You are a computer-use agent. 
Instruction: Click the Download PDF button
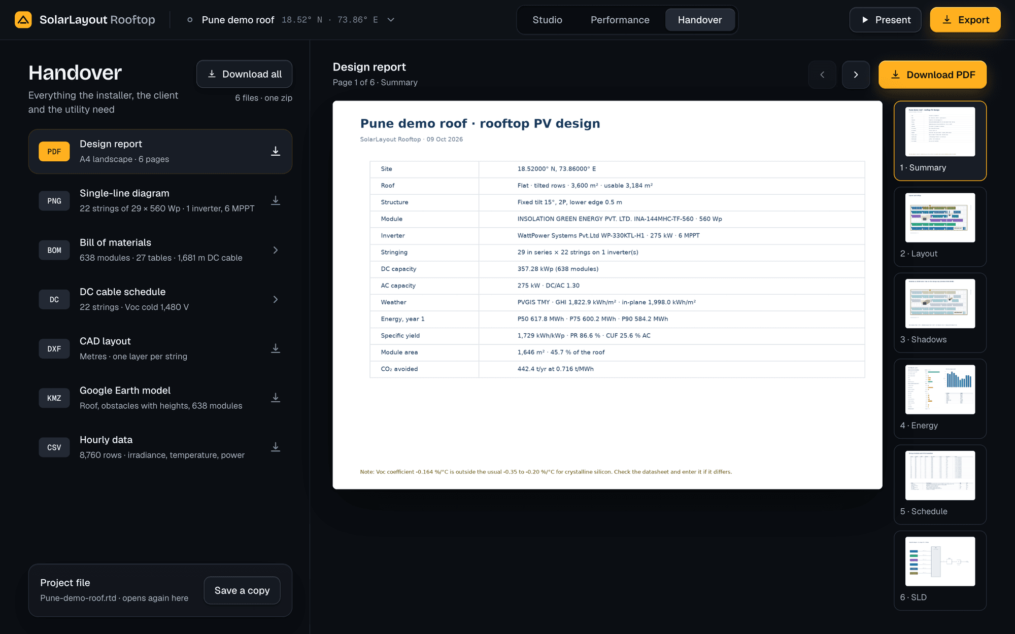[932, 75]
